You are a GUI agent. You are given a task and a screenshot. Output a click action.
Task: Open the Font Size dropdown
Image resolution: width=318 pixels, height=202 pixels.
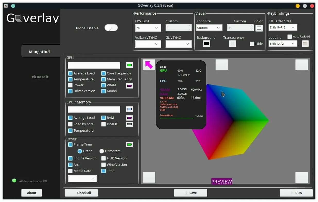pos(210,27)
